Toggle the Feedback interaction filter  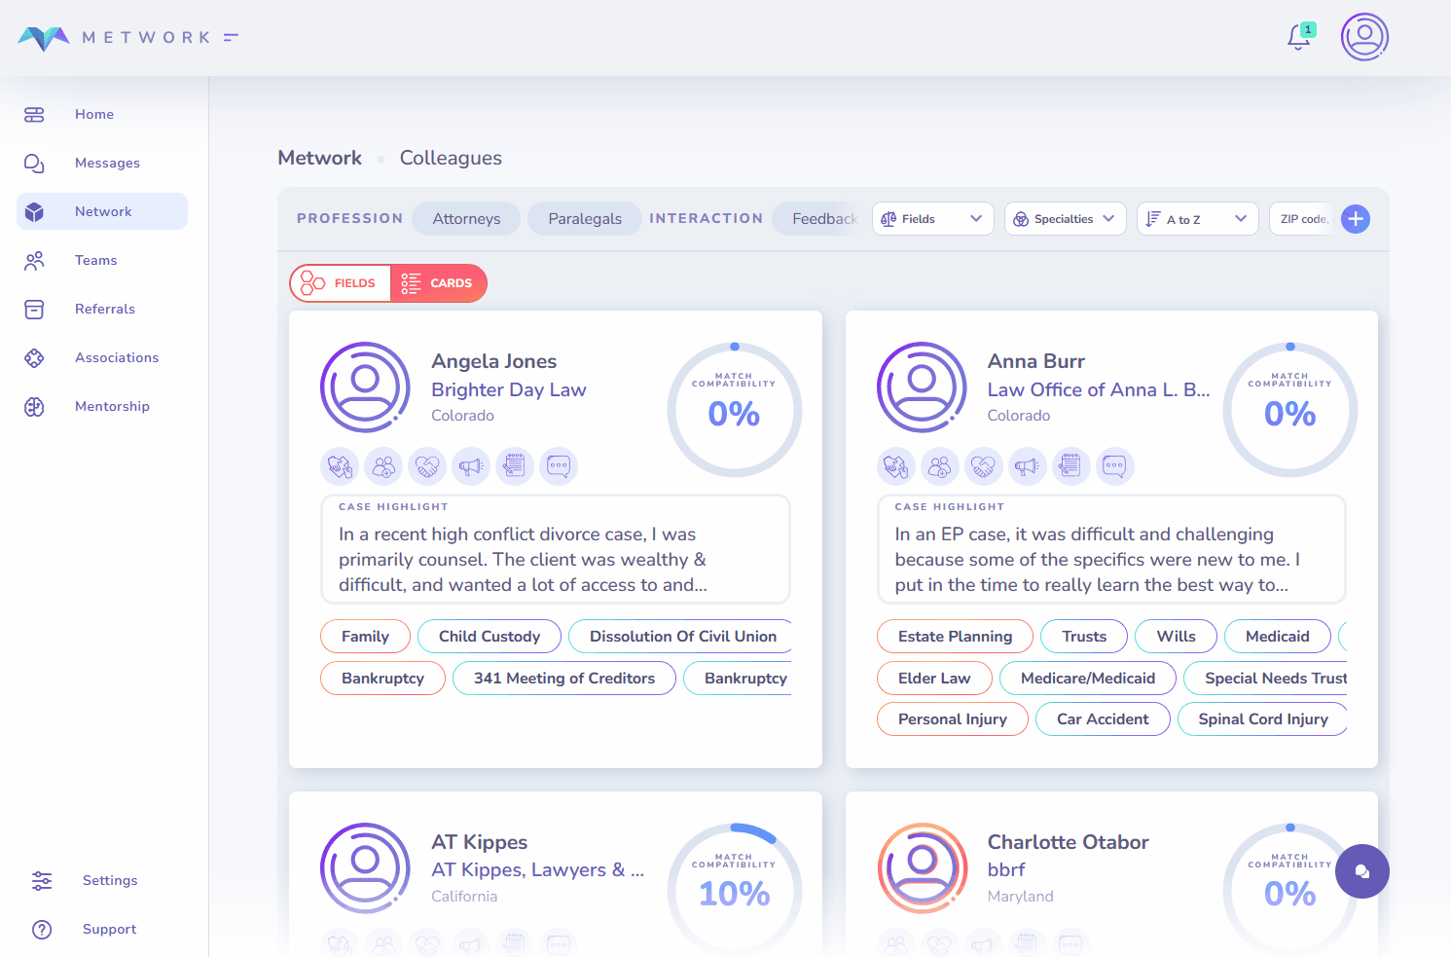point(817,219)
